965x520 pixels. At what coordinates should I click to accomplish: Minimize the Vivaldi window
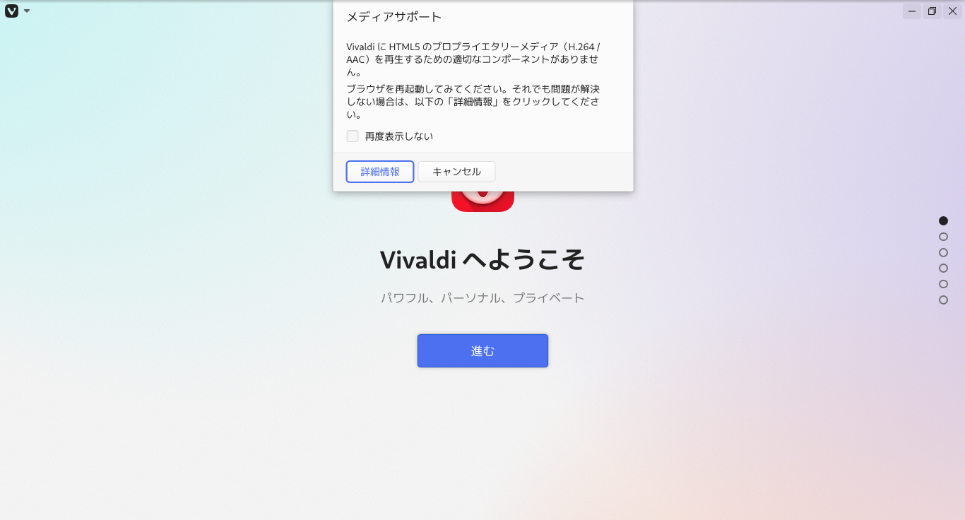[912, 11]
